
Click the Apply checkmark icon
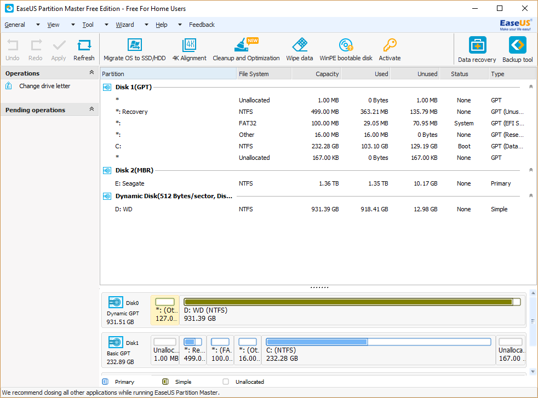click(59, 45)
